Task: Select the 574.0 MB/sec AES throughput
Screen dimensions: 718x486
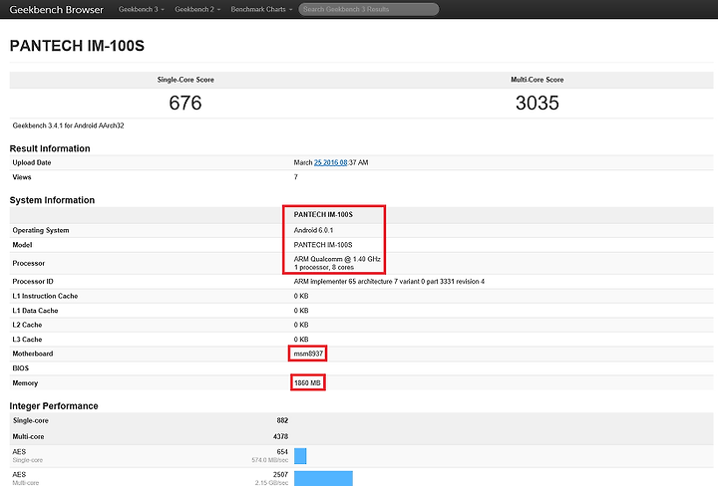Action: click(x=269, y=460)
